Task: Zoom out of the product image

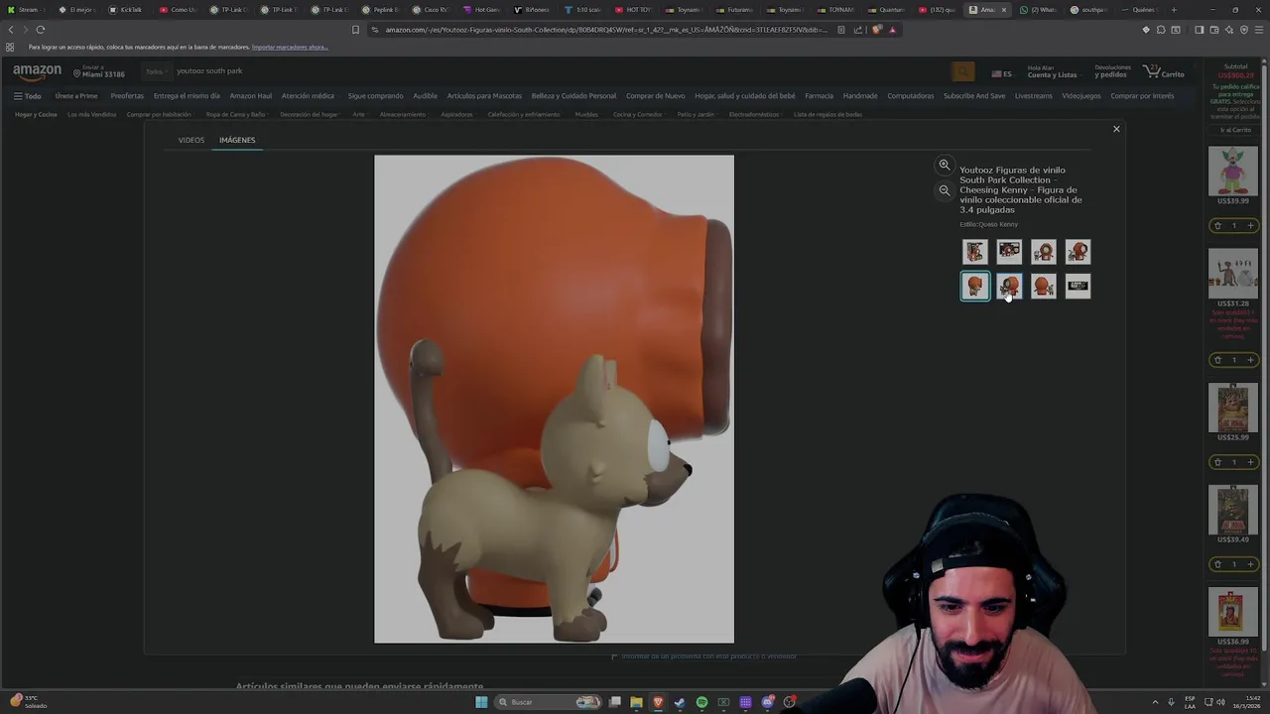Action: tap(945, 190)
